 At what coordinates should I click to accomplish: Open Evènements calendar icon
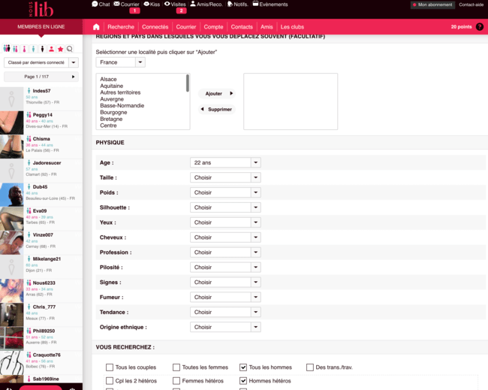(x=255, y=4)
